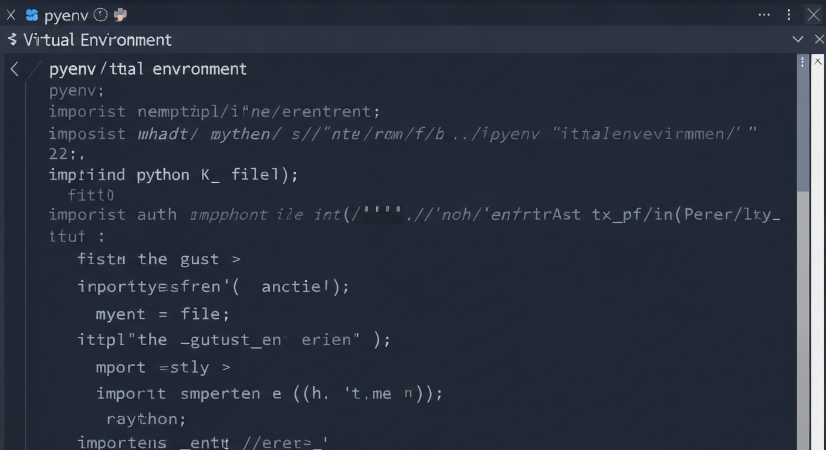
Task: Open the vertical three-dot options menu
Action: pyautogui.click(x=789, y=15)
